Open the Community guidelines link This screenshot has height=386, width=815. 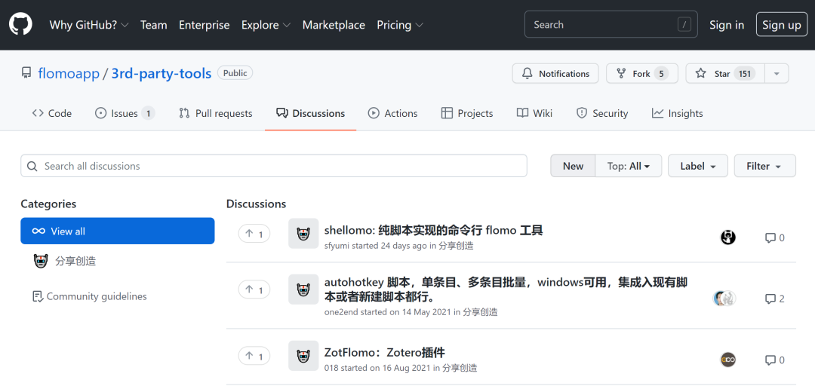tap(89, 296)
